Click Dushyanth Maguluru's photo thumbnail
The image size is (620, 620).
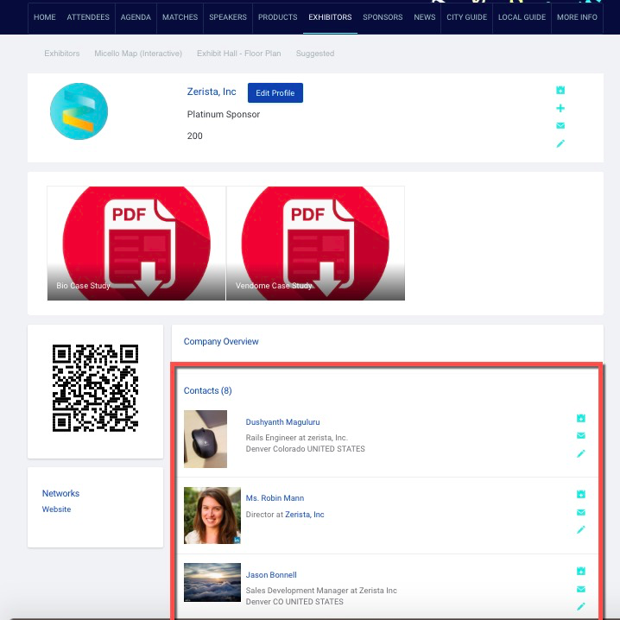click(206, 439)
